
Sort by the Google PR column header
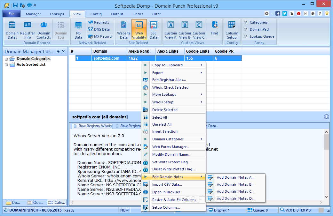coord(227,51)
